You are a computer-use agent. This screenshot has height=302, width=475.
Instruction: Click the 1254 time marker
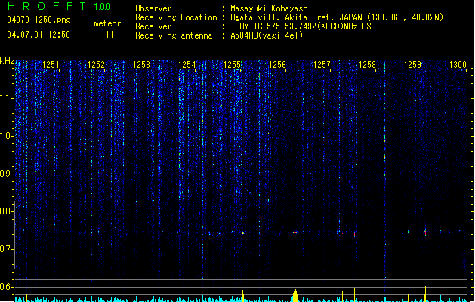(187, 65)
